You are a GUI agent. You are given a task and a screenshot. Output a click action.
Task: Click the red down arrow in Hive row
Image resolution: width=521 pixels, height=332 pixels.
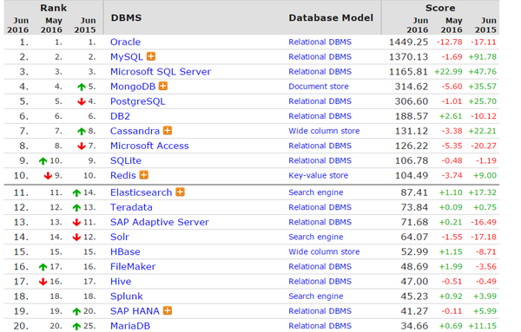43,282
